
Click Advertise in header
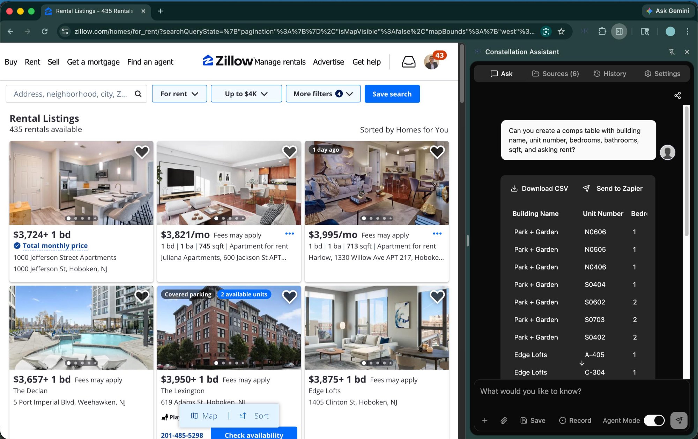tap(328, 62)
